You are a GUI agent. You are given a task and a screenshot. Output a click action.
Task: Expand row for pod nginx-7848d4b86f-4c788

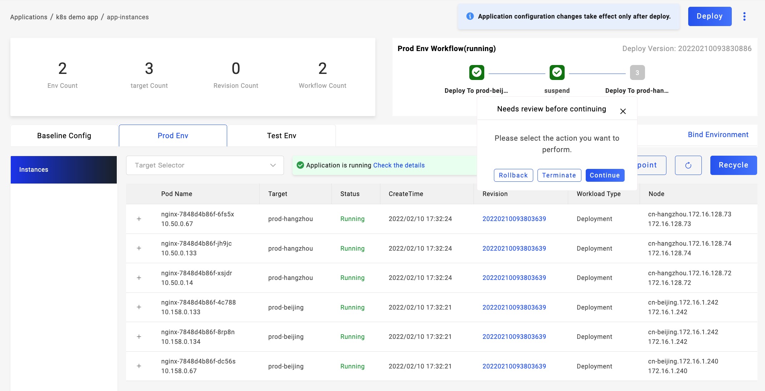coord(139,307)
